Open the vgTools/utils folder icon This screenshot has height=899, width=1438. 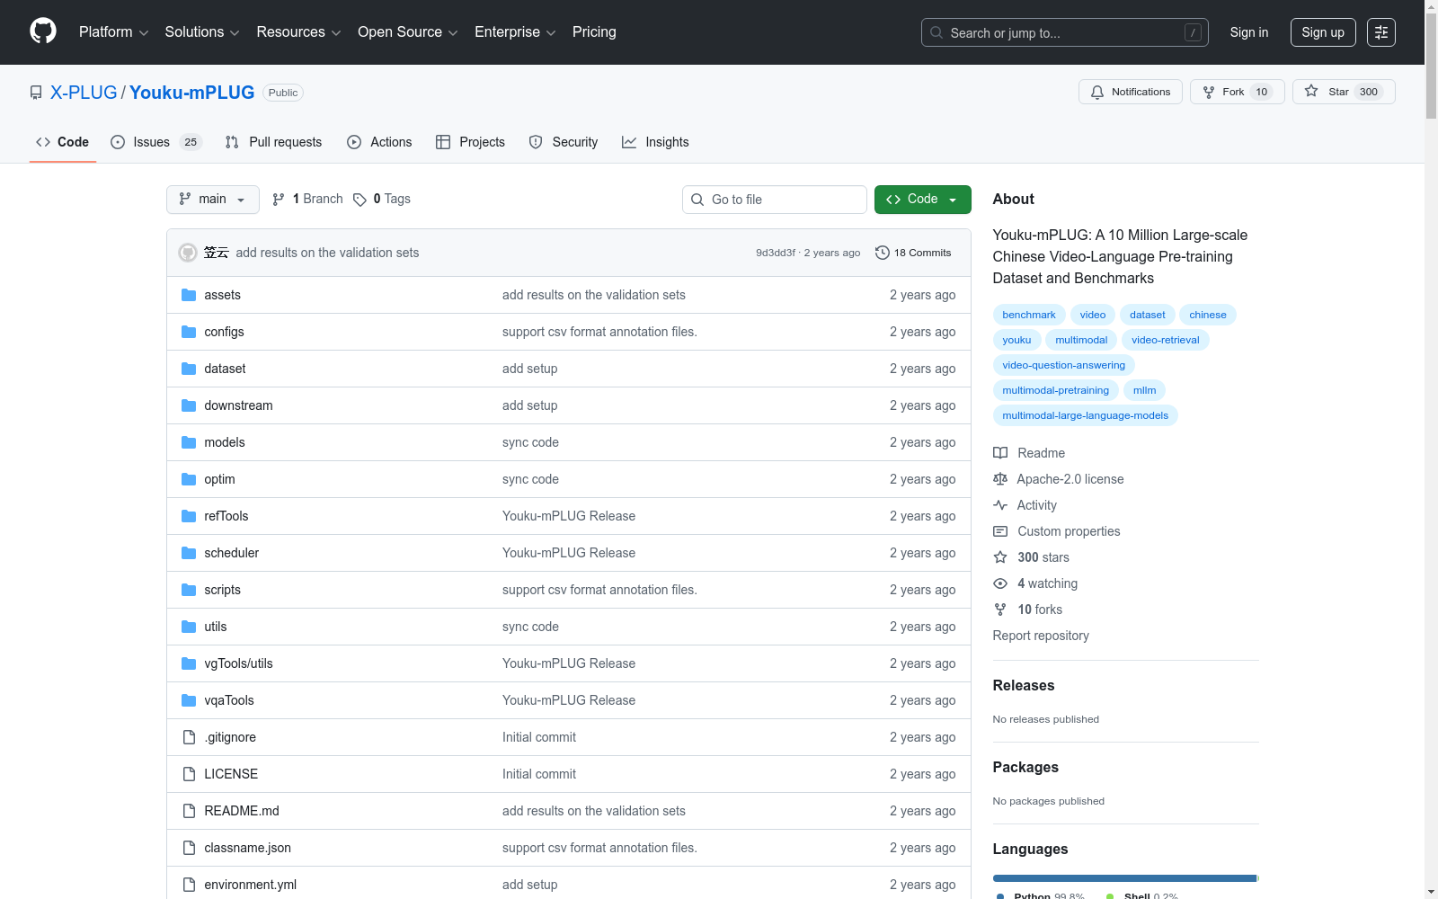189,663
